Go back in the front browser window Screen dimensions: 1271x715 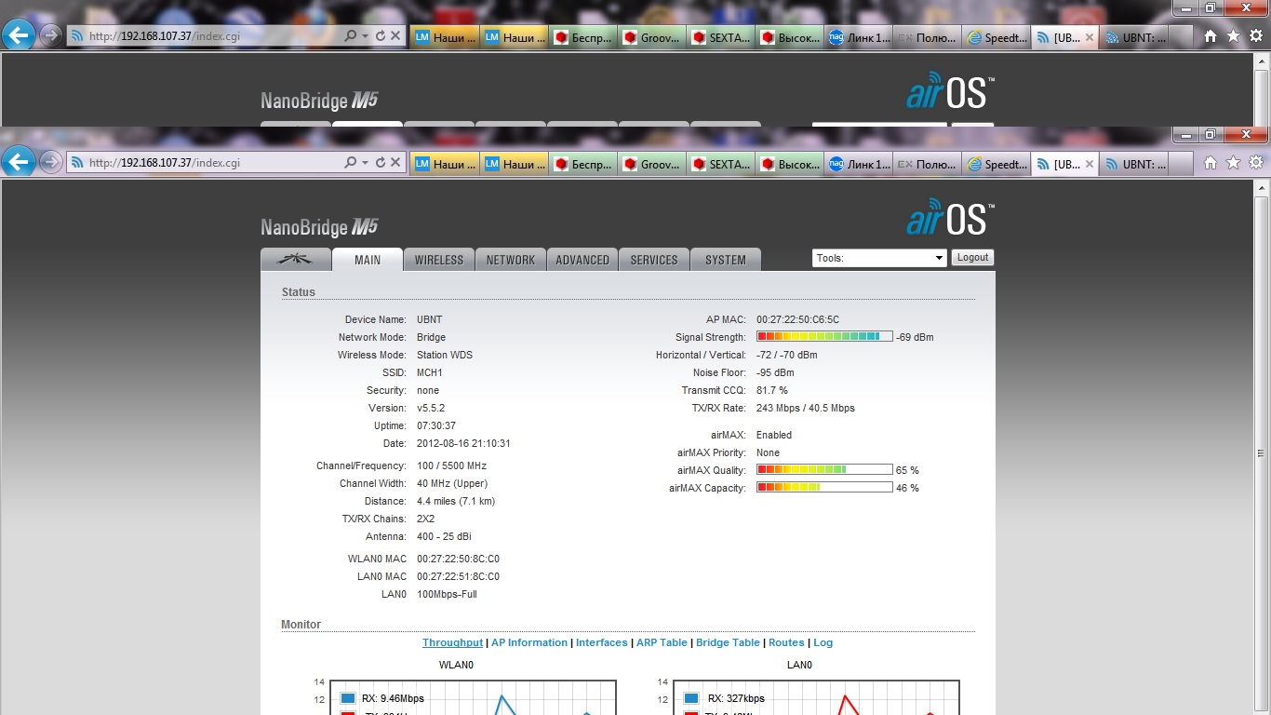(x=19, y=162)
